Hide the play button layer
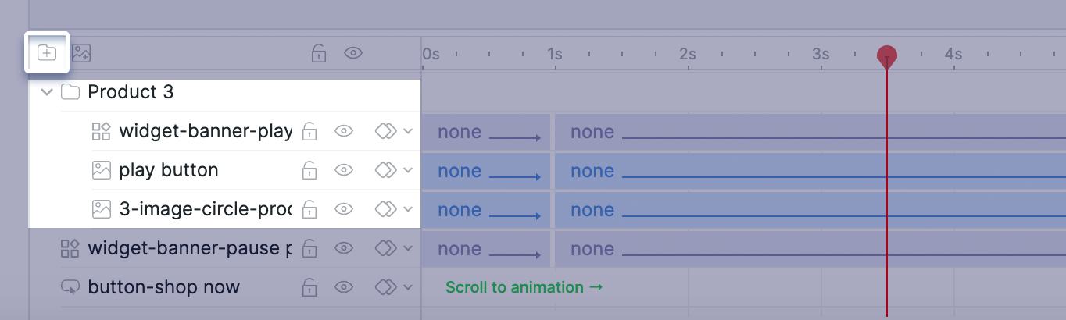The width and height of the screenshot is (1066, 320). 344,170
